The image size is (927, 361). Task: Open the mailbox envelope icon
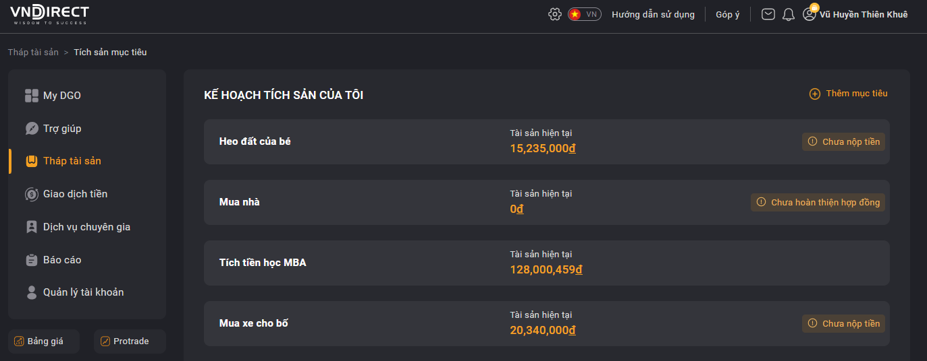pos(768,14)
